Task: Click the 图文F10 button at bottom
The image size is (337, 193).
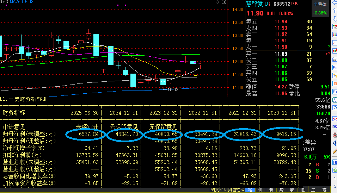Action: 218,190
